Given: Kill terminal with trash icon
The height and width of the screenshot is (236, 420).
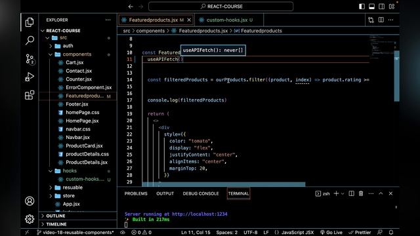Looking at the screenshot, I should coord(361,193).
